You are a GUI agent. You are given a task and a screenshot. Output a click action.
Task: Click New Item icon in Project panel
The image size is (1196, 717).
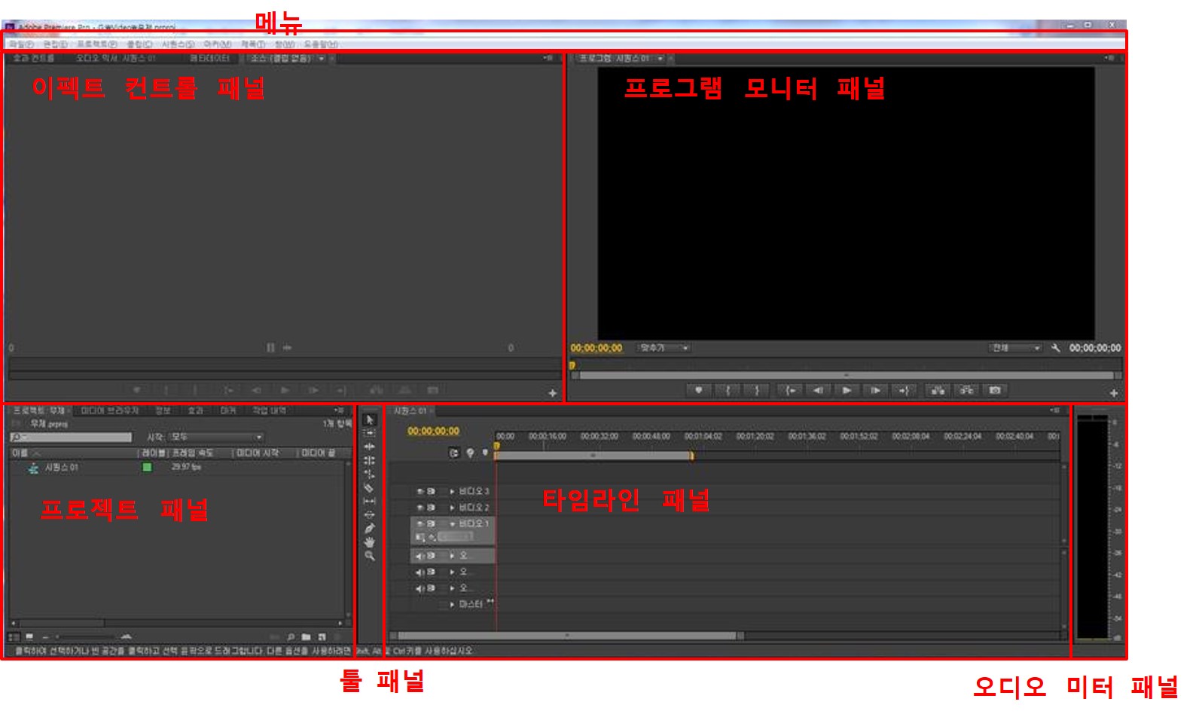tap(322, 637)
